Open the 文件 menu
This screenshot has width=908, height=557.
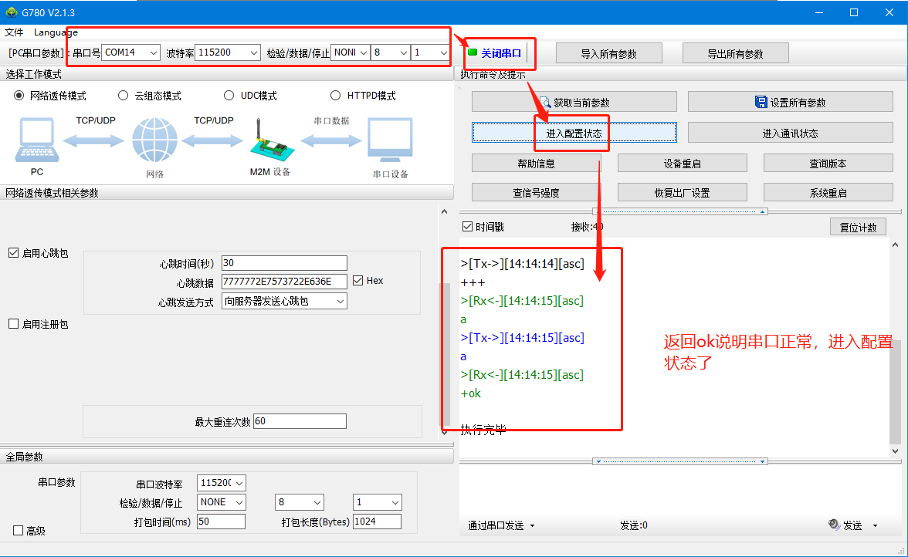14,32
